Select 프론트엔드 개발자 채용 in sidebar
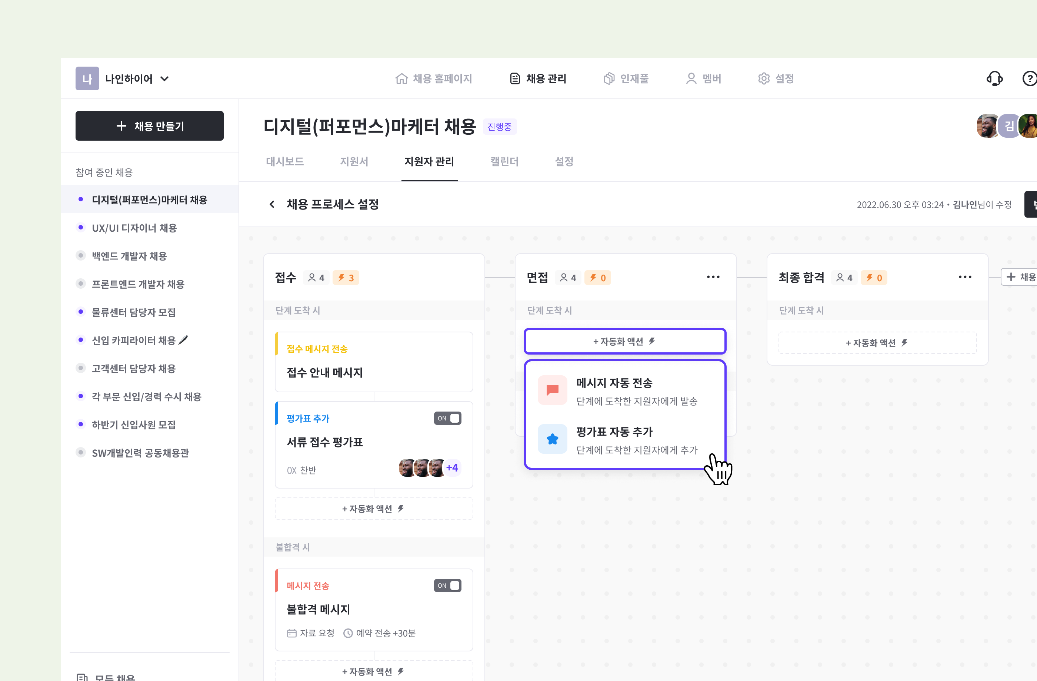 click(x=150, y=284)
